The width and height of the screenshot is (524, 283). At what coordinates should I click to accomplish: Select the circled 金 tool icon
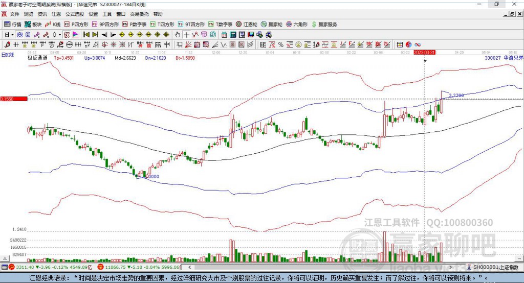point(298,44)
